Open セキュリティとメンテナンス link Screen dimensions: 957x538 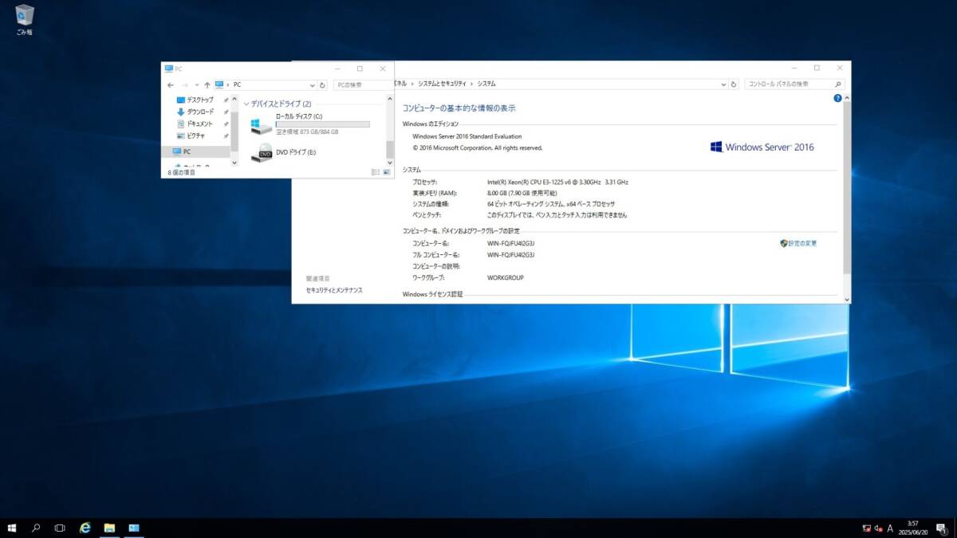click(x=334, y=290)
